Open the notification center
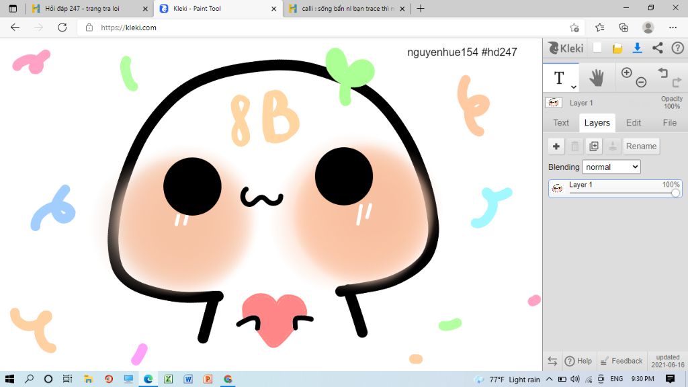 click(670, 379)
